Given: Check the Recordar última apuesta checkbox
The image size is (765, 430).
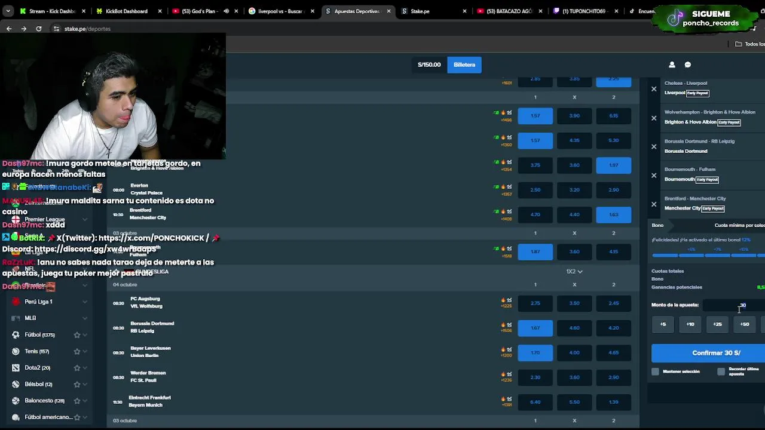Looking at the screenshot, I should 721,371.
